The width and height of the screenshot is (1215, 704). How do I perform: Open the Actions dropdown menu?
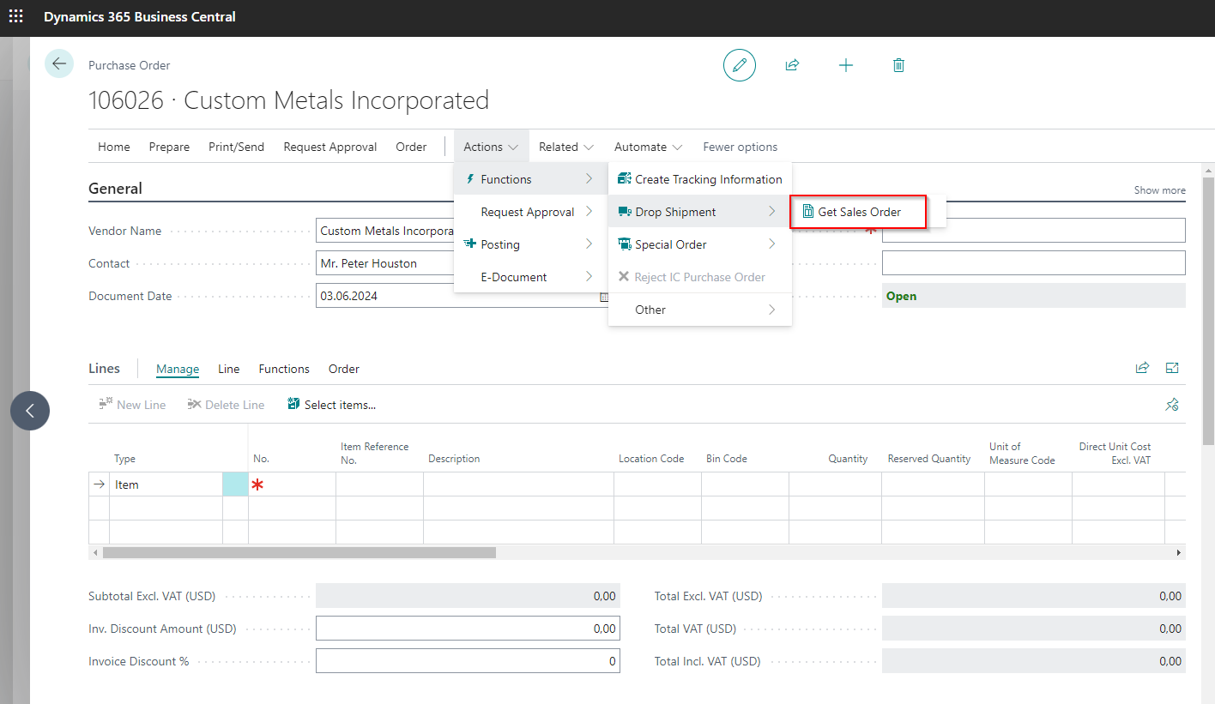click(492, 147)
